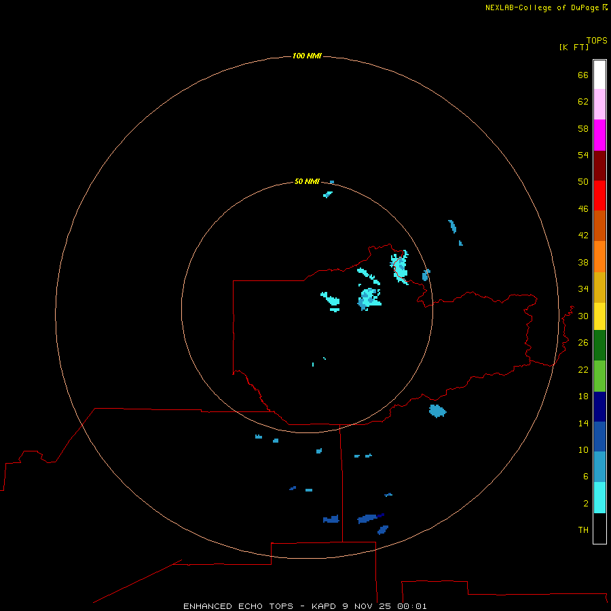Image resolution: width=611 pixels, height=611 pixels.
Task: Click the 18 legend value
Action: point(583,396)
